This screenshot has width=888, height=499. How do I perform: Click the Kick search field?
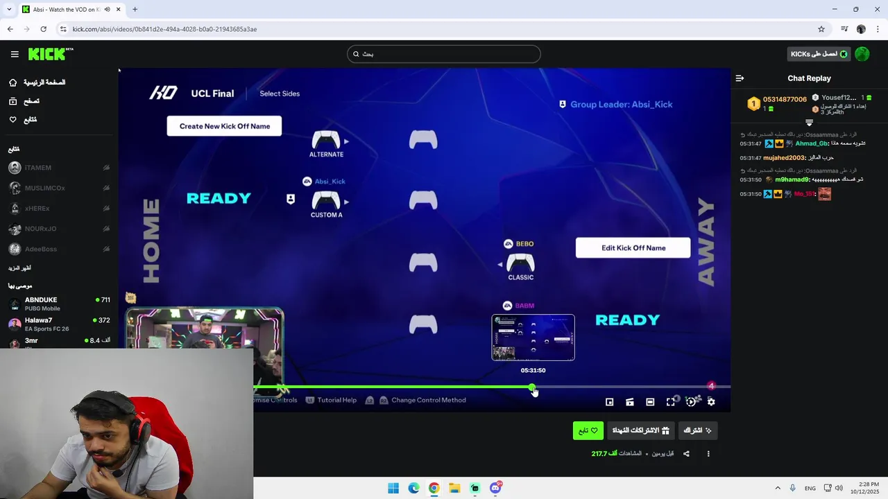(x=444, y=54)
